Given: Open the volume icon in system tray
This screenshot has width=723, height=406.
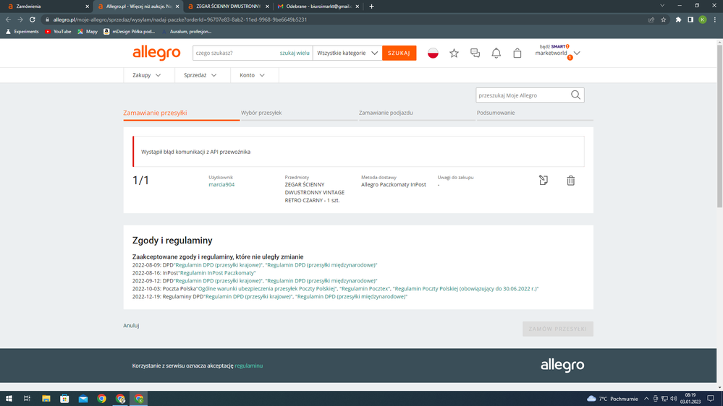Looking at the screenshot, I should click(x=674, y=399).
